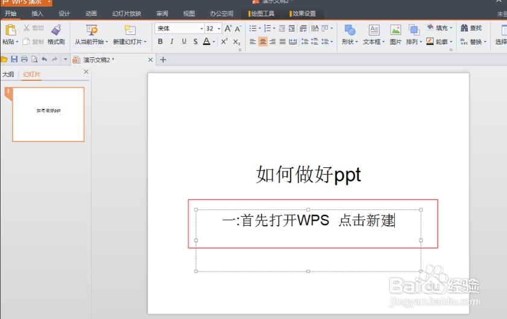This screenshot has width=507, height=319.
Task: Toggle justified text alignment
Action: click(282, 42)
